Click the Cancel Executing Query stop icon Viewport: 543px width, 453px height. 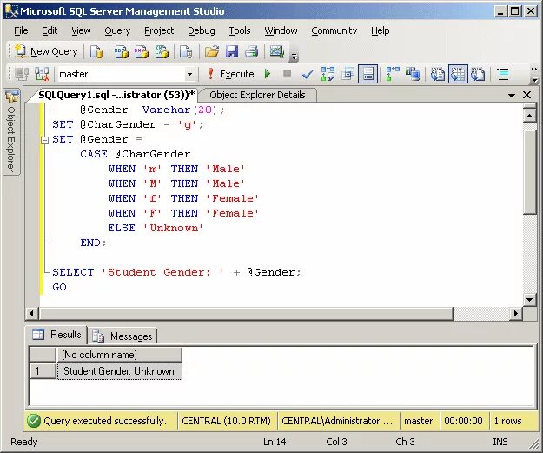point(287,74)
